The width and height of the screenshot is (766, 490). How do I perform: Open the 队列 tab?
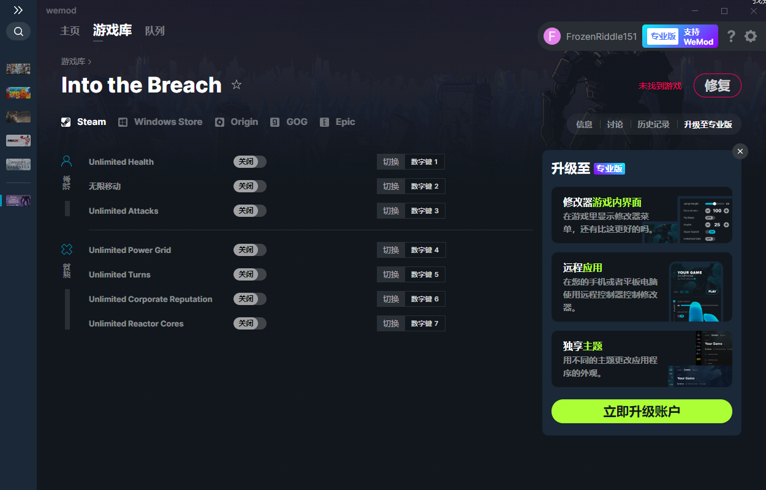tap(155, 31)
